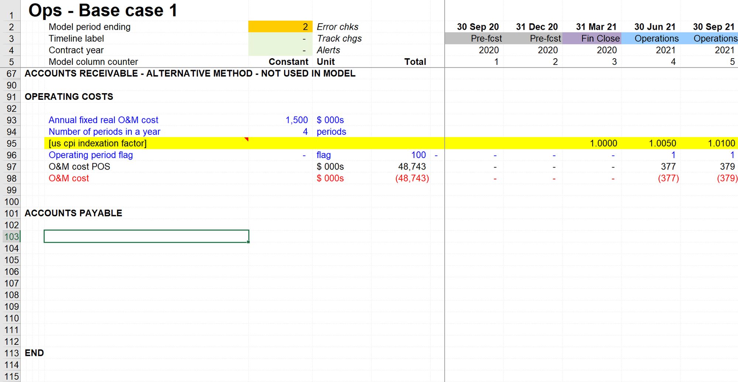Click the 'Alerts' label
The width and height of the screenshot is (738, 382).
(x=328, y=50)
